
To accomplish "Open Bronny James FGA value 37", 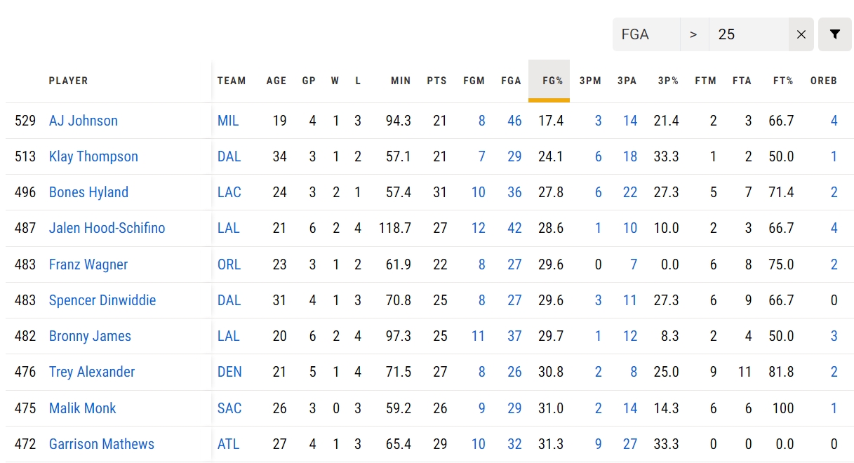I will click(514, 336).
